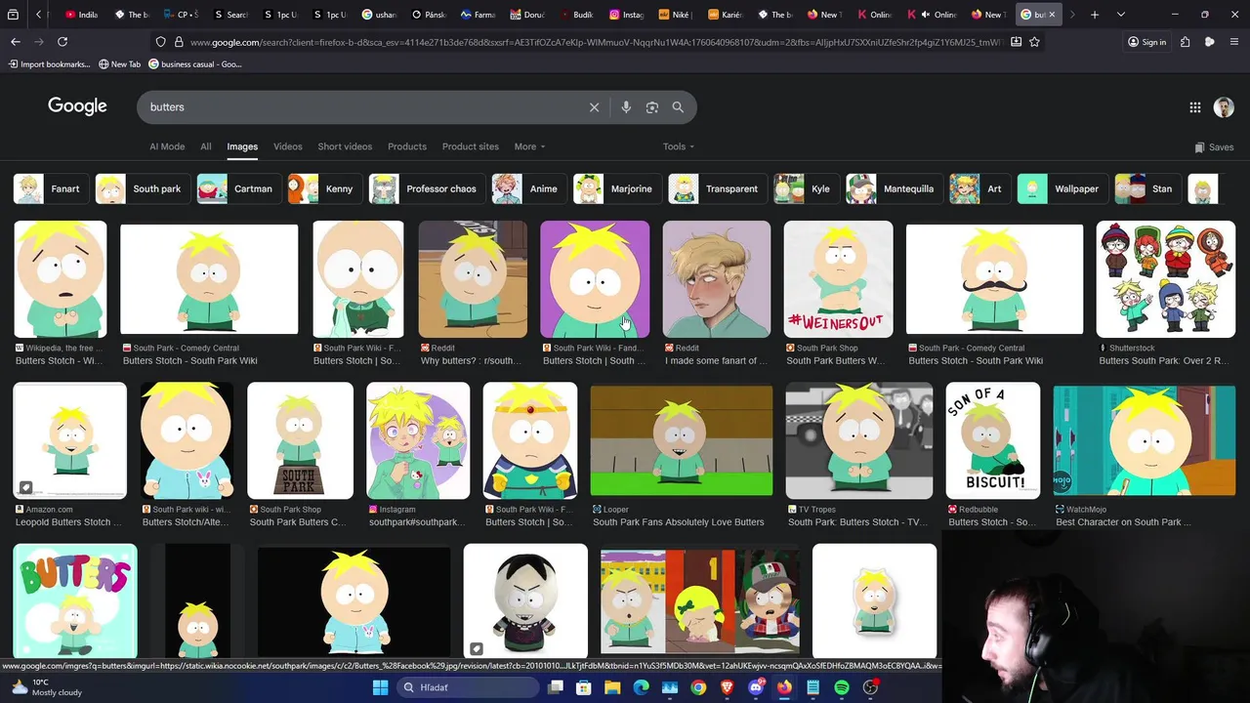Open the Windows Start menu
Screen dimensions: 1250x703
point(380,687)
